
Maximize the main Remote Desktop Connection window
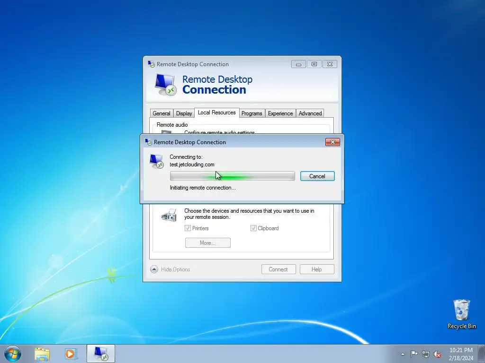[x=314, y=64]
